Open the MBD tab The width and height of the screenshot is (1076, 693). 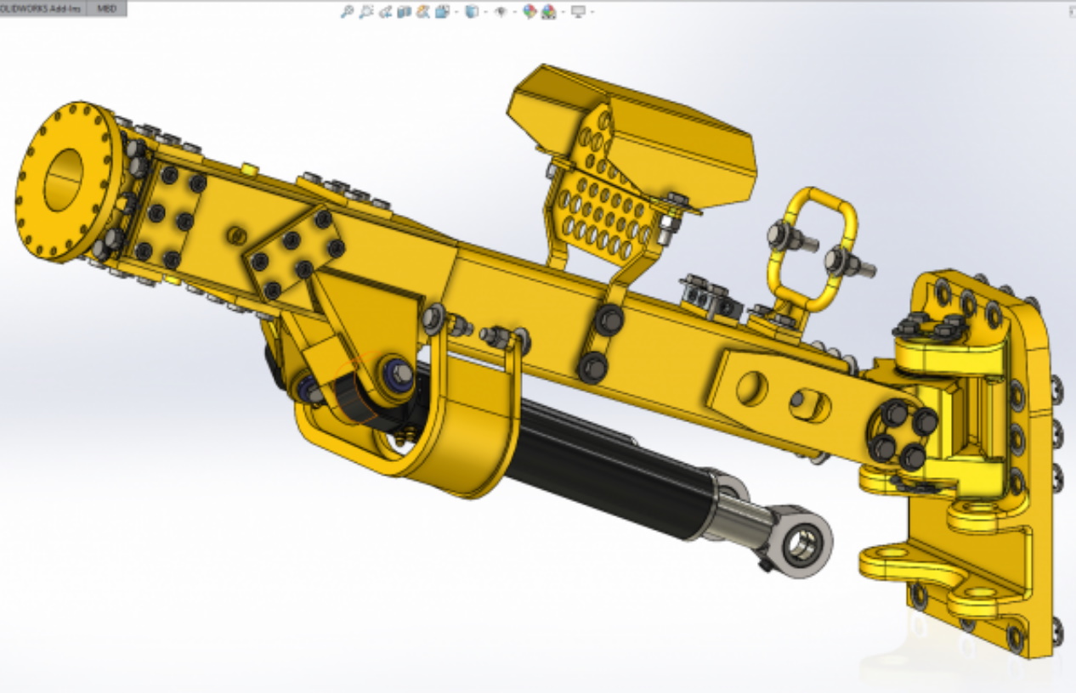coord(106,8)
